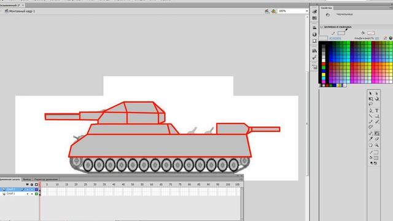Viewport: 393px width, 221px height.
Task: Toggle lock all layers padlock header
Action: point(32,184)
